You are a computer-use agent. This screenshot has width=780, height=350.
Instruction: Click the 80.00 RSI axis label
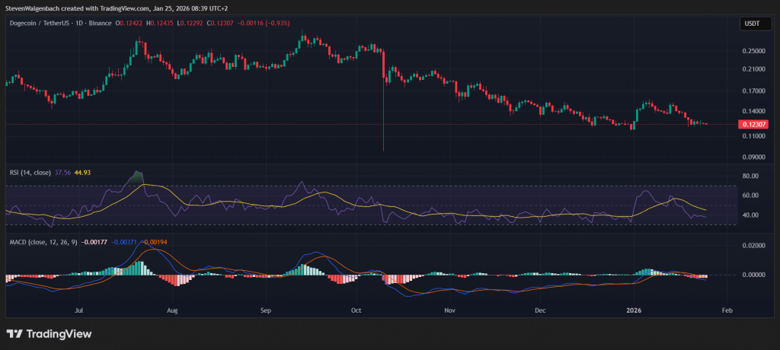[750, 176]
